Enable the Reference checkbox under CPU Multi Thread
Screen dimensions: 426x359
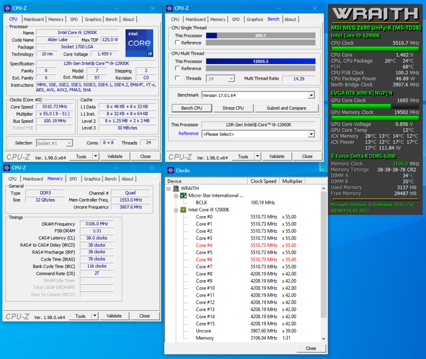pyautogui.click(x=178, y=68)
